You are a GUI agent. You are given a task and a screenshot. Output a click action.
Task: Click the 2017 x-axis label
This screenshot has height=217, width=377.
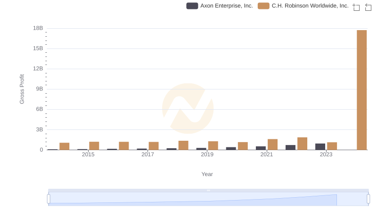pos(148,154)
